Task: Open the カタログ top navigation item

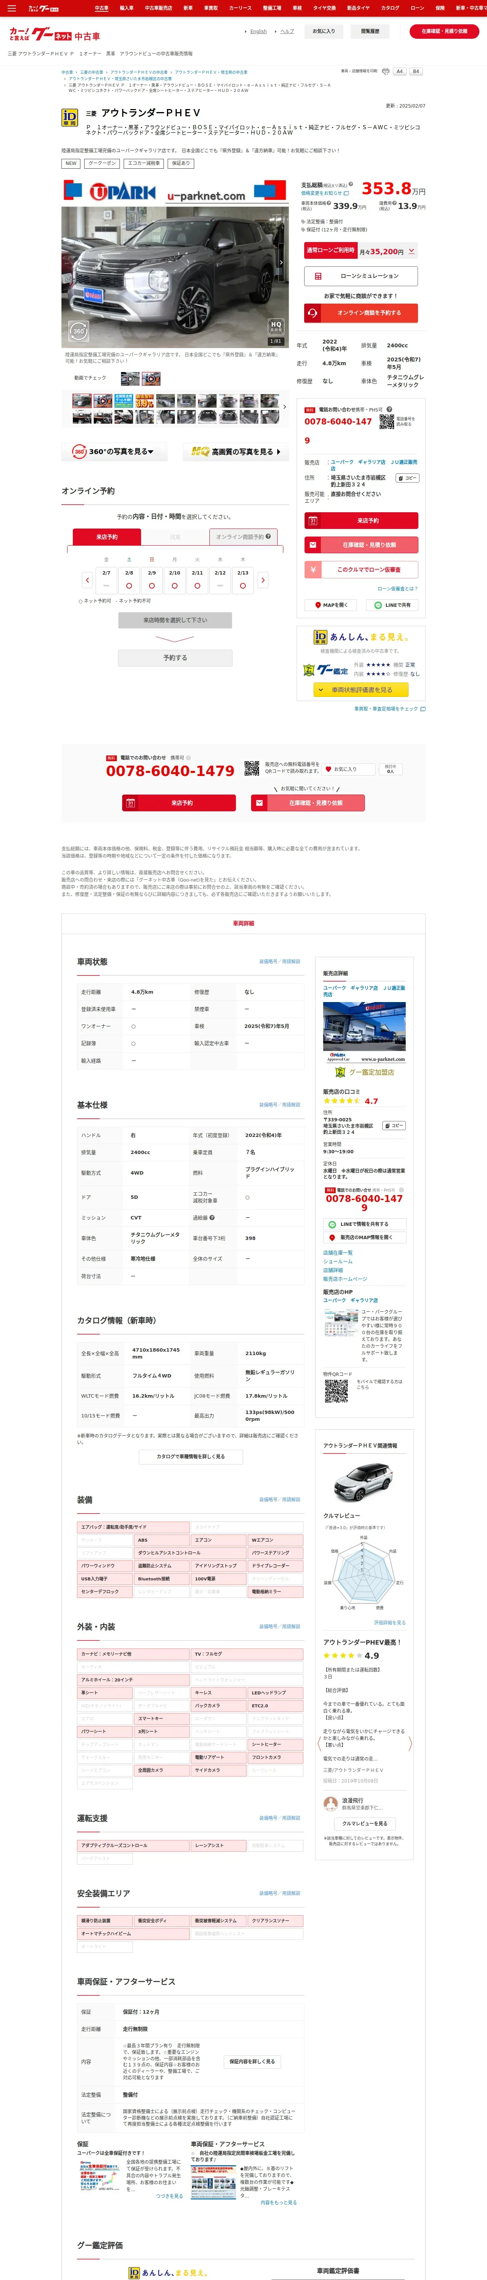Action: click(390, 8)
